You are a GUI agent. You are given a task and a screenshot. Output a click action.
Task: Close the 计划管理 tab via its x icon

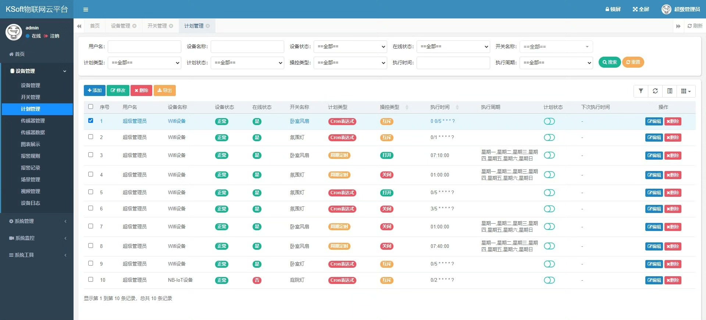point(208,26)
